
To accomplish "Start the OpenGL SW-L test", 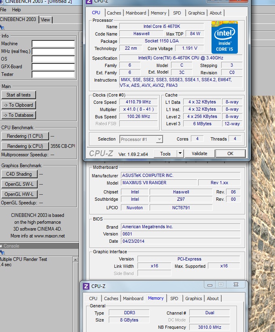I will point(19,184).
